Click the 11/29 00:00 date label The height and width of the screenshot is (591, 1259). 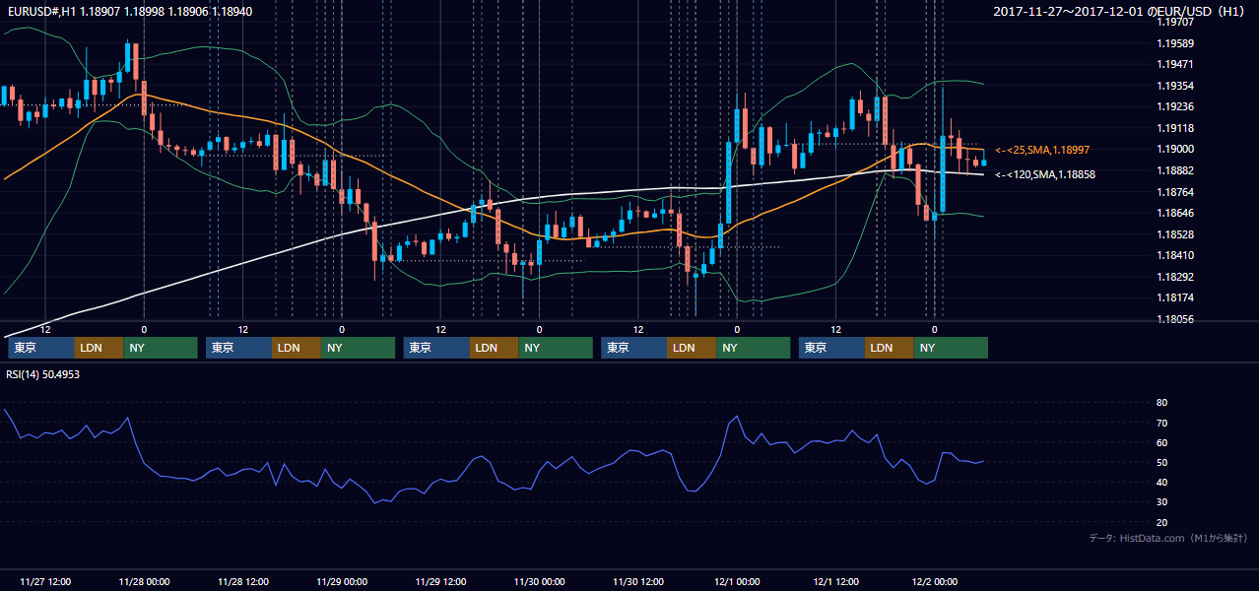pyautogui.click(x=342, y=581)
